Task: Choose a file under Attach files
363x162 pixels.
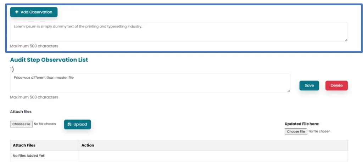Action: [21, 124]
